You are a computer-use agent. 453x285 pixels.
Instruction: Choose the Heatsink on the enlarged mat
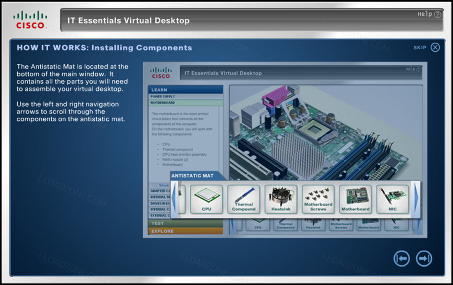(281, 199)
